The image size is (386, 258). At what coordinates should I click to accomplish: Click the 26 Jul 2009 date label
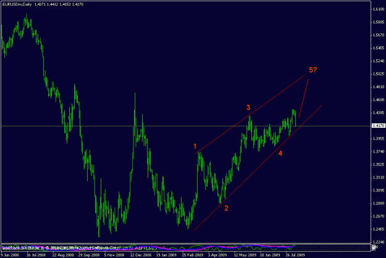point(295,255)
